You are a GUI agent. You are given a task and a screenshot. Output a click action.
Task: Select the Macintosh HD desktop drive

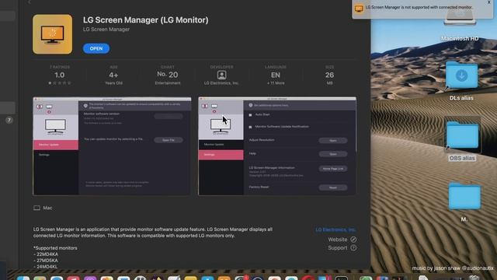pos(460,25)
